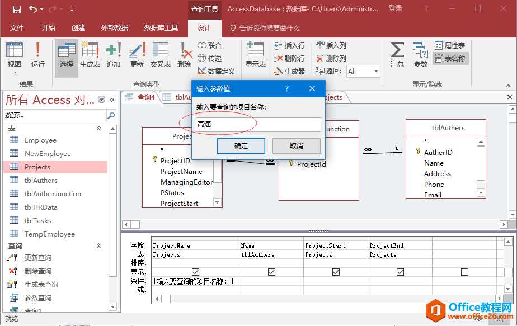Image resolution: width=517 pixels, height=326 pixels.
Task: Switch to the 数据库工具 ribbon tab
Action: point(161,28)
